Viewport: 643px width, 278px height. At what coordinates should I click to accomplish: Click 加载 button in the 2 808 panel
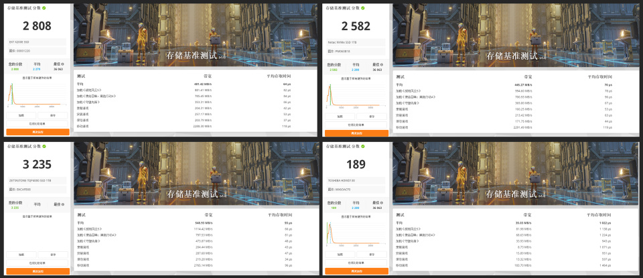tap(21, 116)
